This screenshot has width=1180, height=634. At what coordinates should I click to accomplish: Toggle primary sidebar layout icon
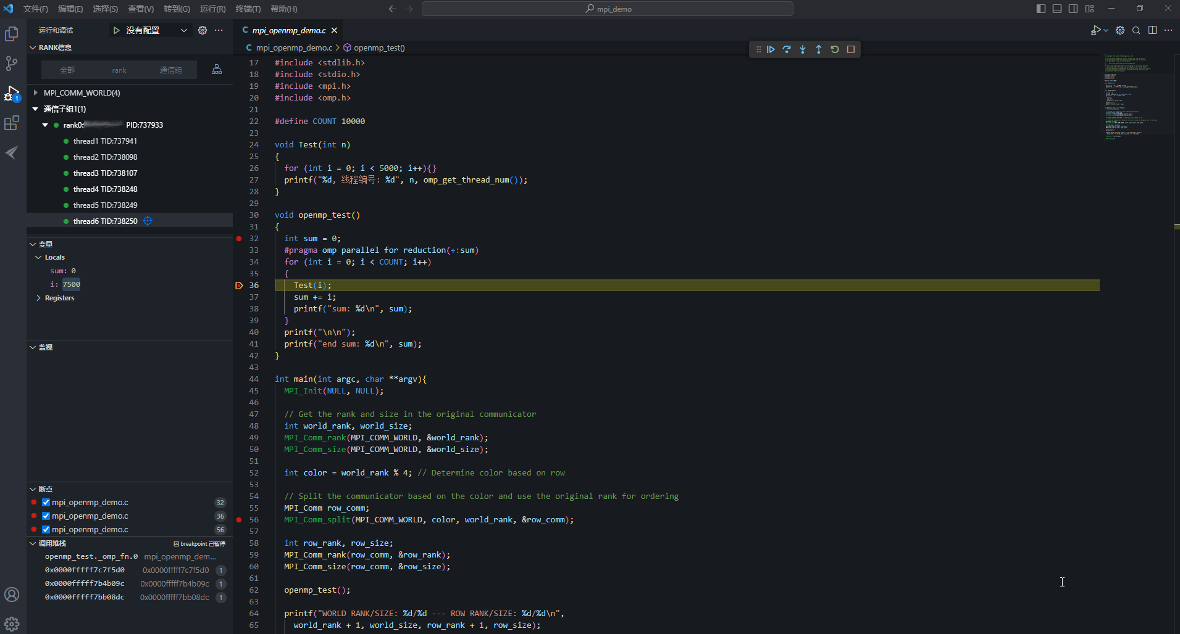(x=1041, y=9)
